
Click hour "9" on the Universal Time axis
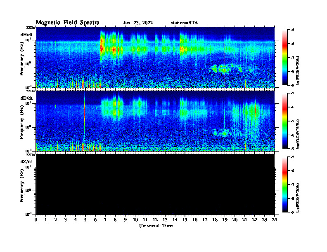coord(125,219)
